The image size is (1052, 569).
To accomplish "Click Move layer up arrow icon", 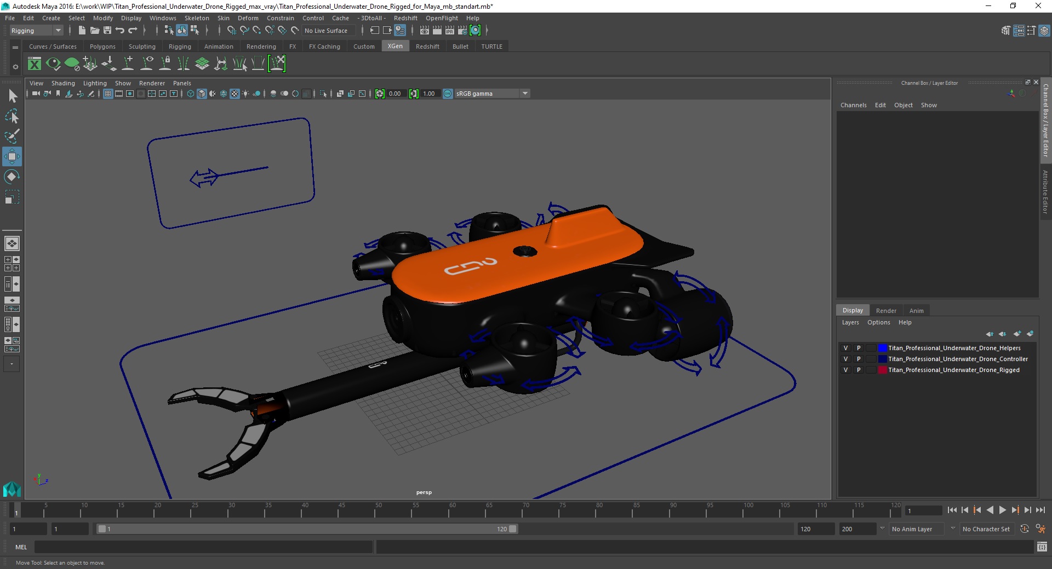I will [990, 334].
